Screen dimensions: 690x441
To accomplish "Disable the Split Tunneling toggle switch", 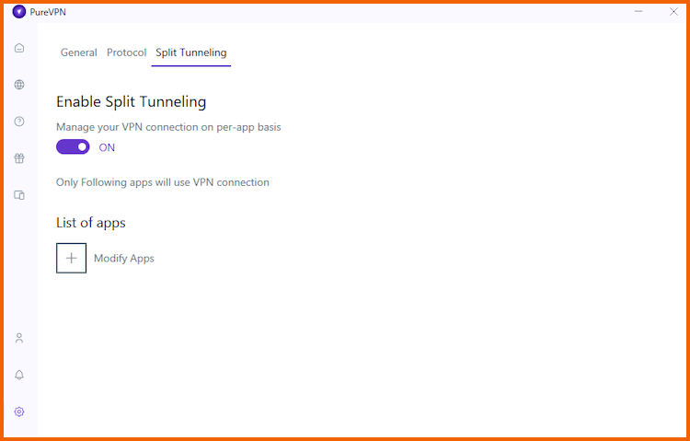I will (x=73, y=147).
